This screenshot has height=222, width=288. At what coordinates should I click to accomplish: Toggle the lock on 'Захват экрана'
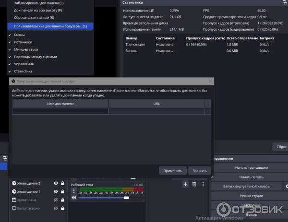point(62,208)
